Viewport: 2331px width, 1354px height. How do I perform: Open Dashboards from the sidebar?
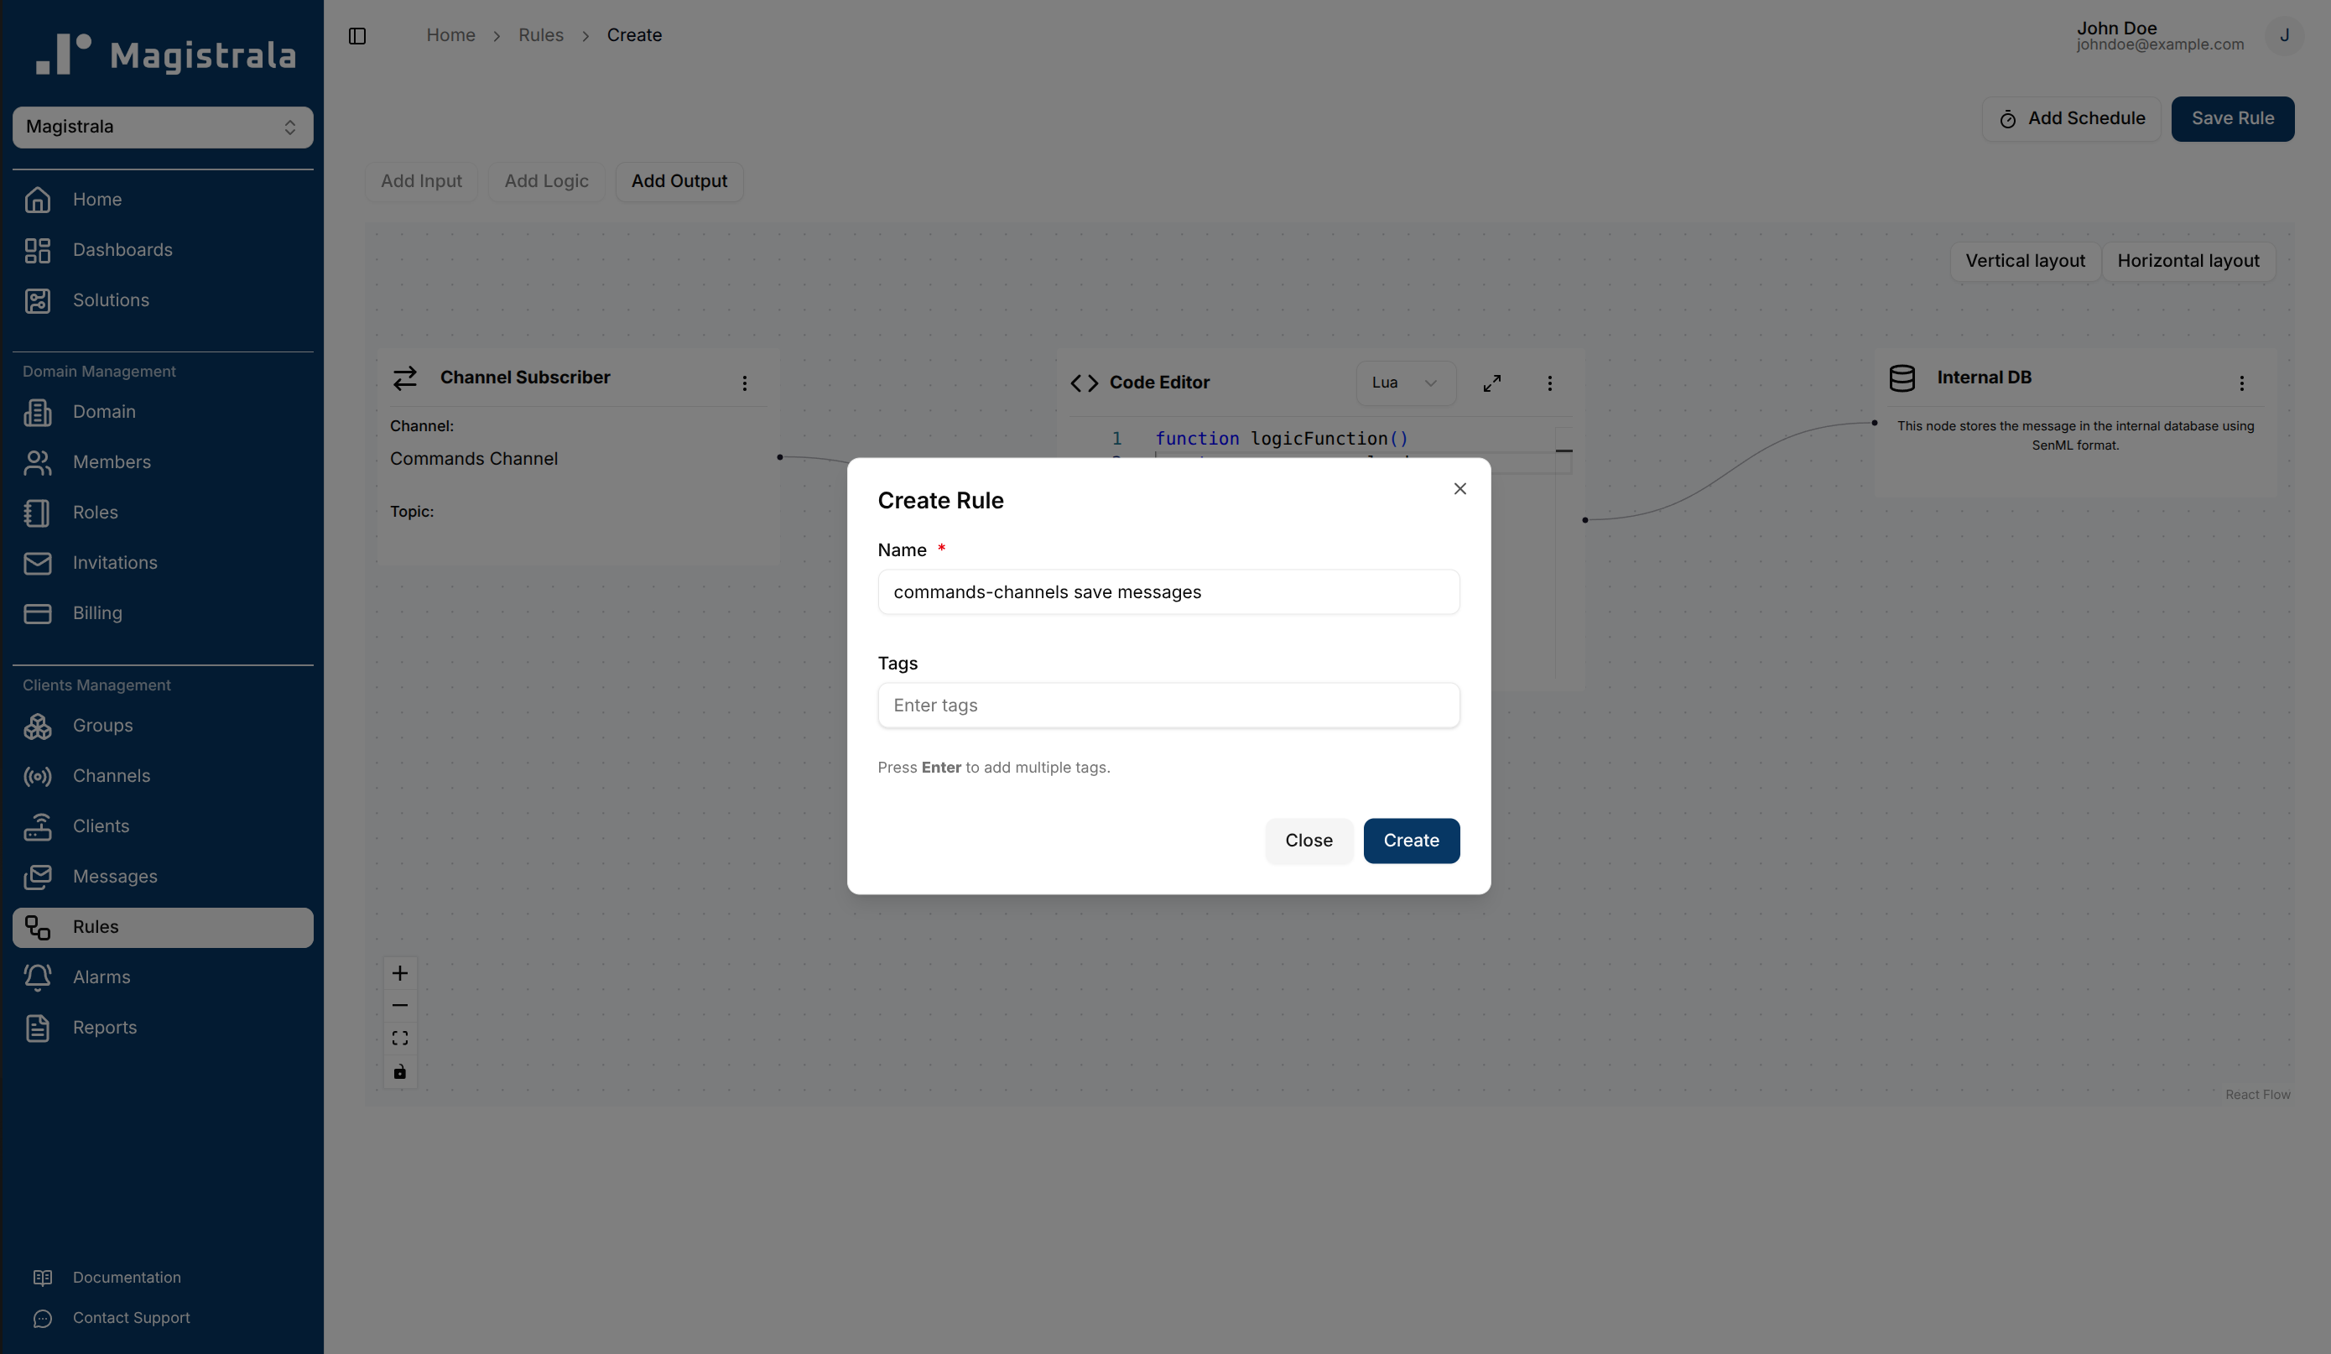(163, 250)
